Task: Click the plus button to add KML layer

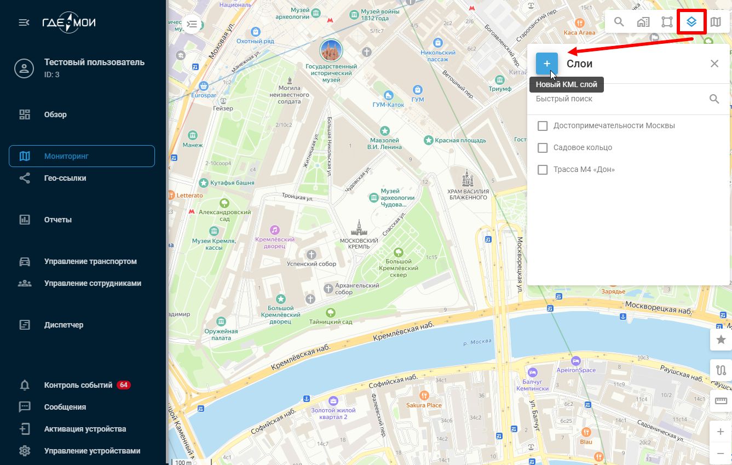Action: [546, 64]
